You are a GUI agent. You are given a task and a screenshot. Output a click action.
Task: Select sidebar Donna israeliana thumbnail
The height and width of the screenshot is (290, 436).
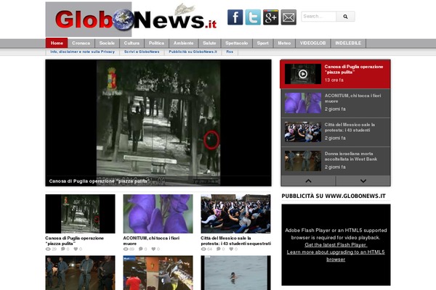pyautogui.click(x=303, y=161)
